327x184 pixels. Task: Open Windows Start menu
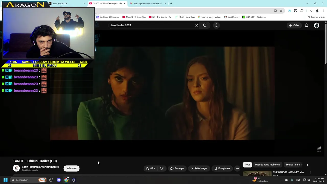pos(5,180)
